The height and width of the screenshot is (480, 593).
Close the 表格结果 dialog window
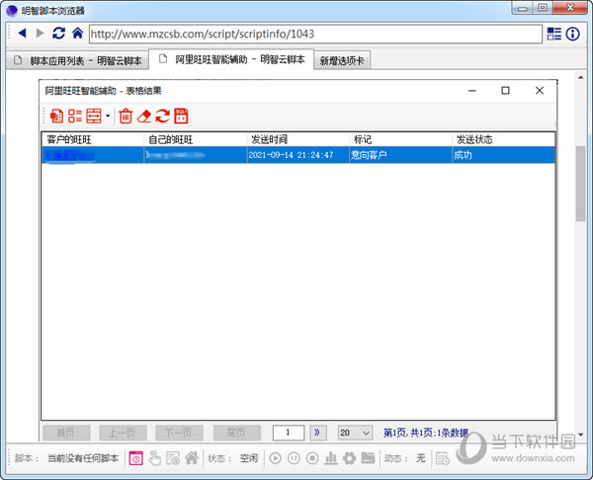pos(540,91)
